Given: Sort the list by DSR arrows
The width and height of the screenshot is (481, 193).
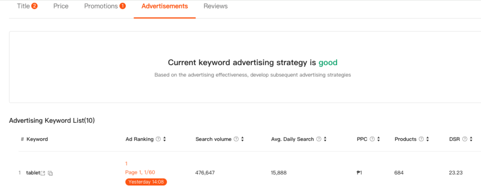Looking at the screenshot, I should 471,139.
